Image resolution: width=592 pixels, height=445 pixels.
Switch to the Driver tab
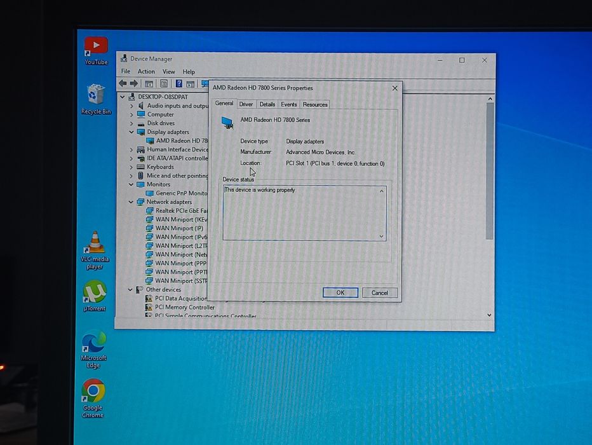click(246, 104)
